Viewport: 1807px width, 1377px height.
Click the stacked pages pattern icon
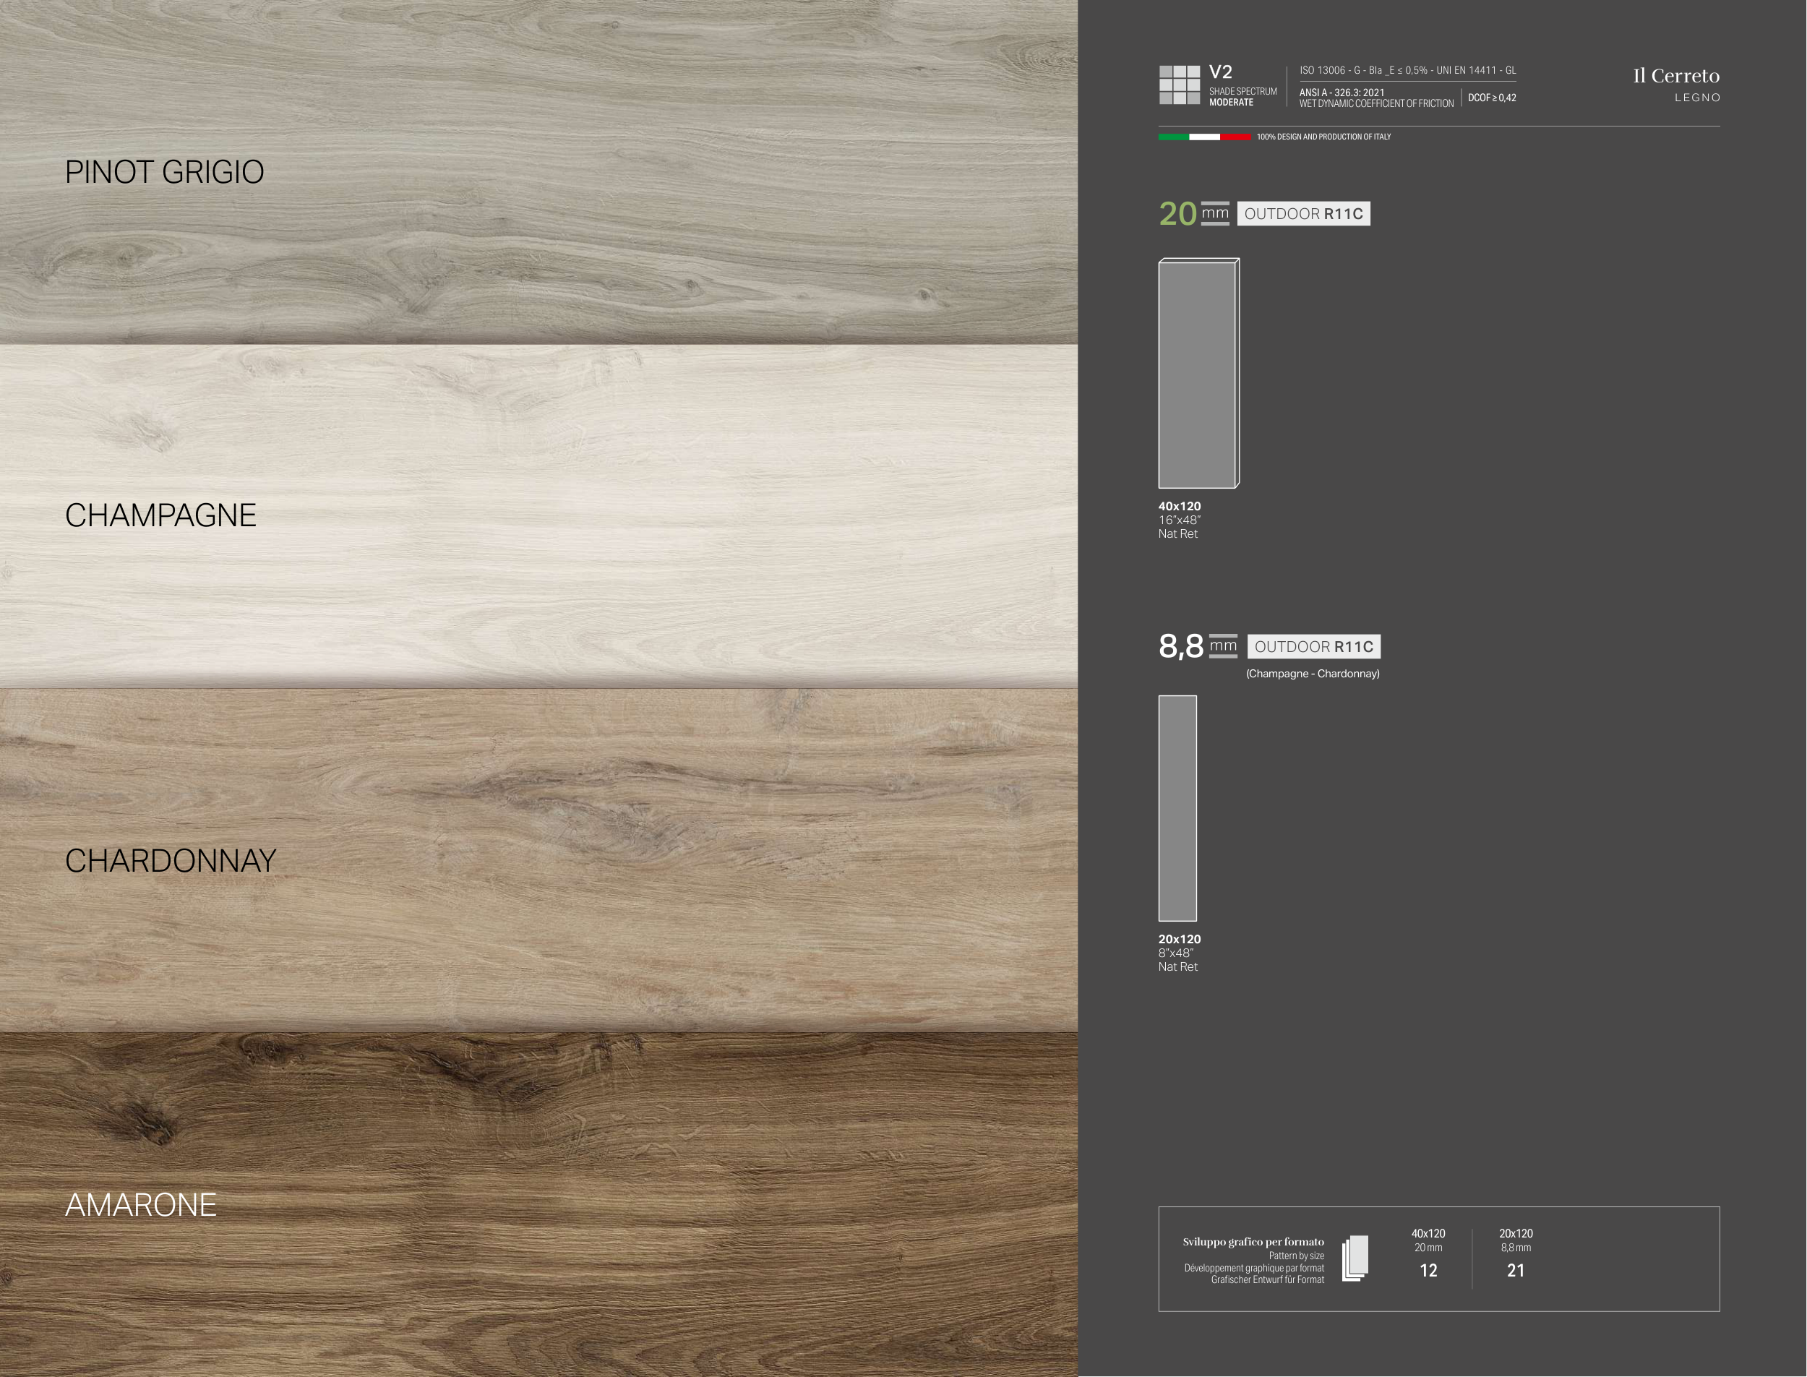click(x=1355, y=1258)
